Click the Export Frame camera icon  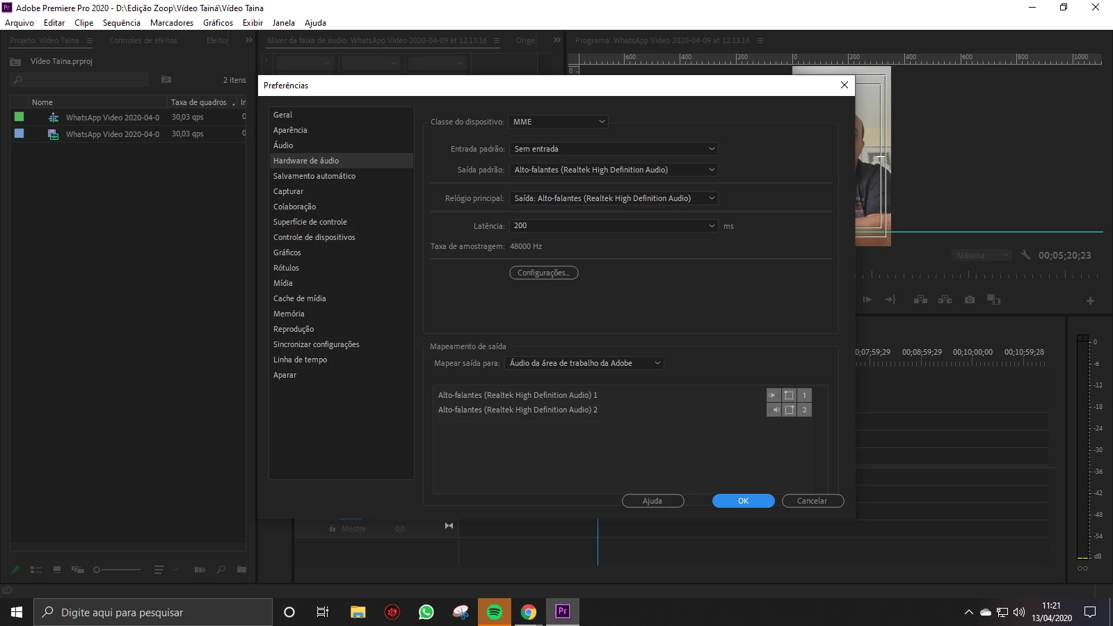(x=970, y=300)
